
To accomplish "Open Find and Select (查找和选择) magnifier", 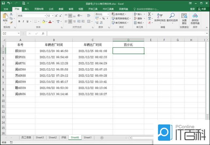I will [x=172, y=18].
